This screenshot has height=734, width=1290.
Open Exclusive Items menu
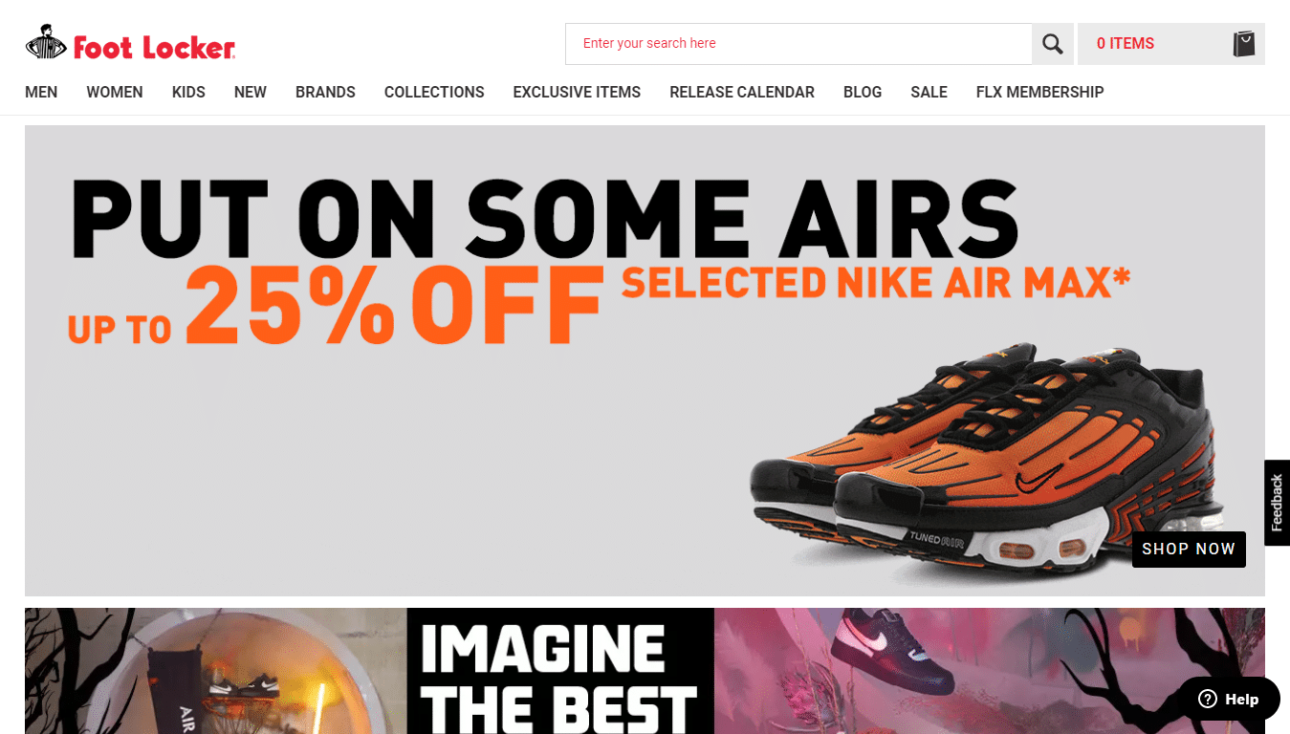577,92
